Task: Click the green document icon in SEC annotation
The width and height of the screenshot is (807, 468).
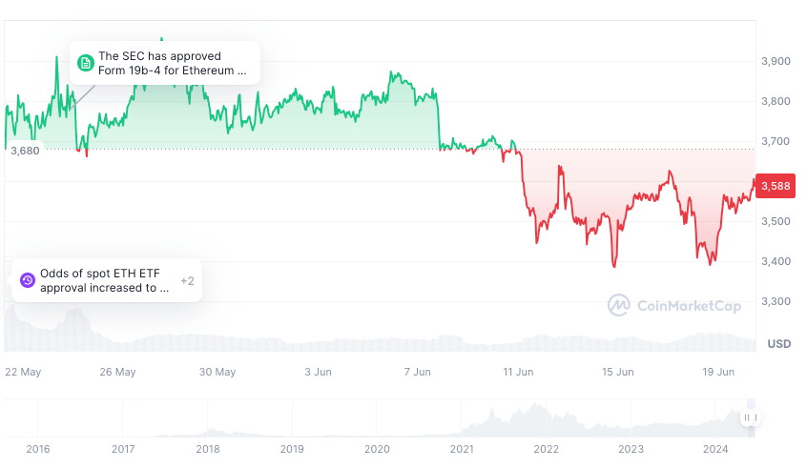Action: click(x=85, y=63)
